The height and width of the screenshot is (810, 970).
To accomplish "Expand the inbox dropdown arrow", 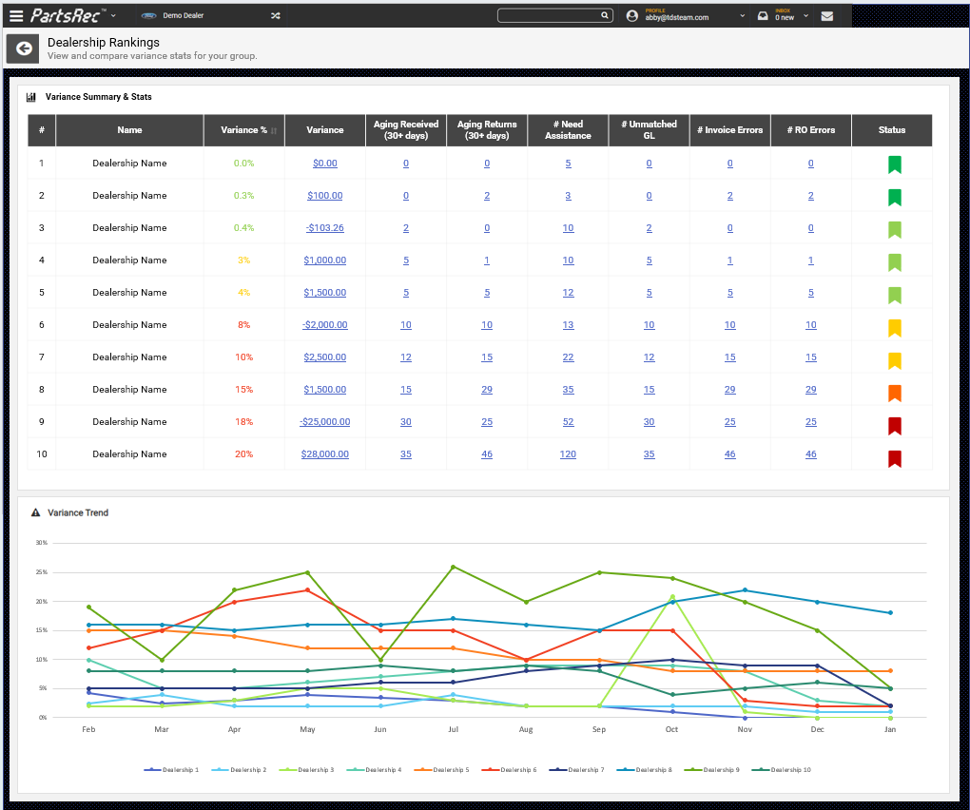I will coord(806,15).
